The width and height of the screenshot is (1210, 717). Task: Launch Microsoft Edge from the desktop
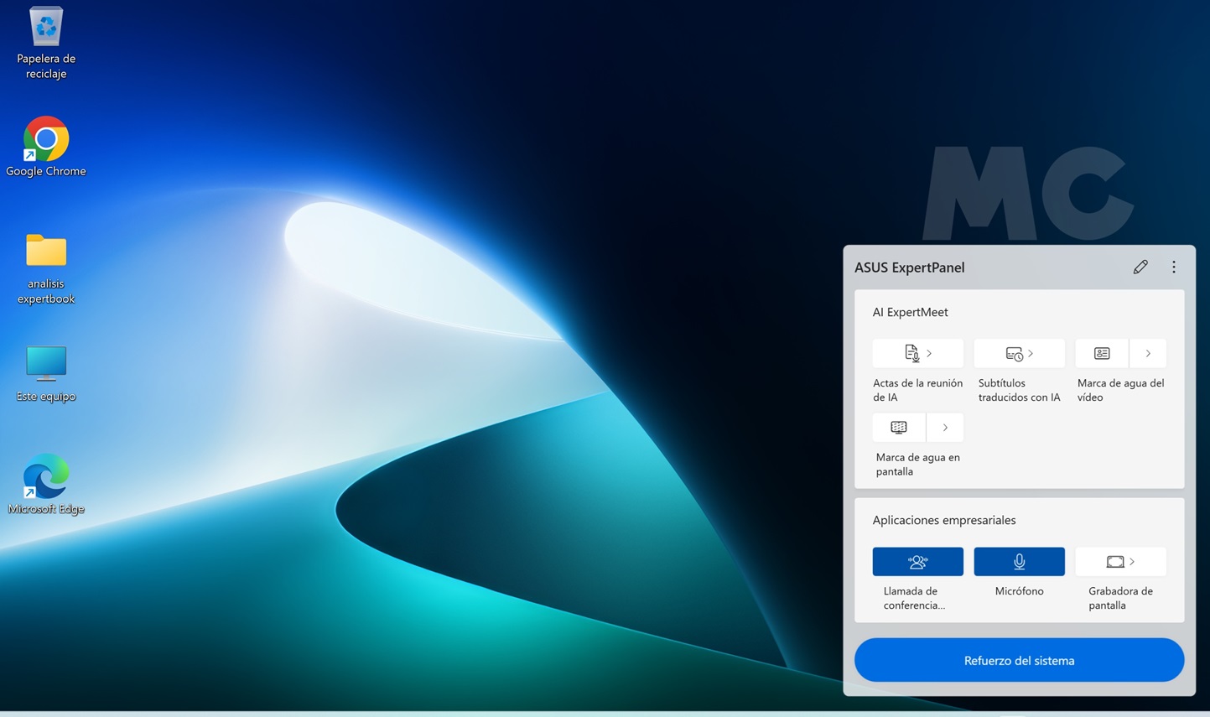tap(46, 476)
